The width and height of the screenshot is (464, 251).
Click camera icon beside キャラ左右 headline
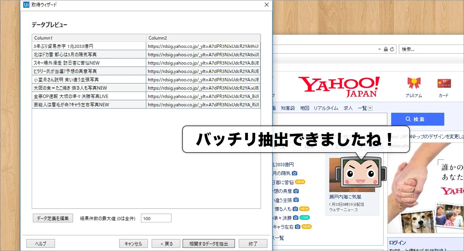coord(298,226)
